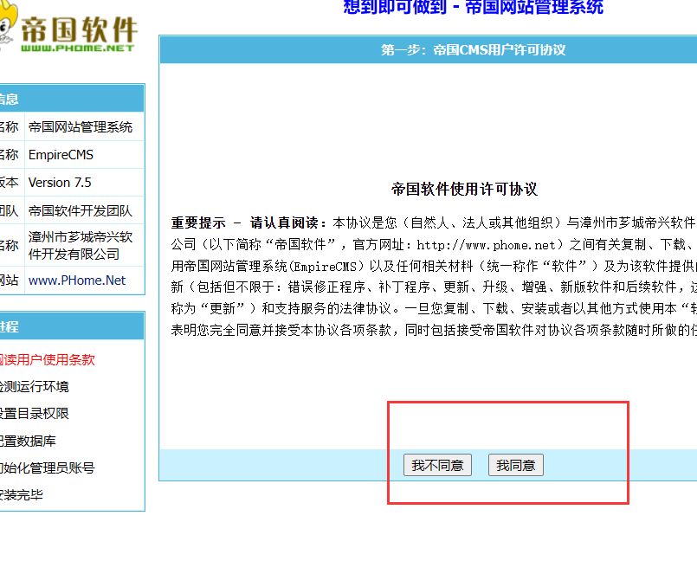Click the page title 想到即可做到 - 帝国网站管理系统
697x561 pixels.
[x=473, y=8]
